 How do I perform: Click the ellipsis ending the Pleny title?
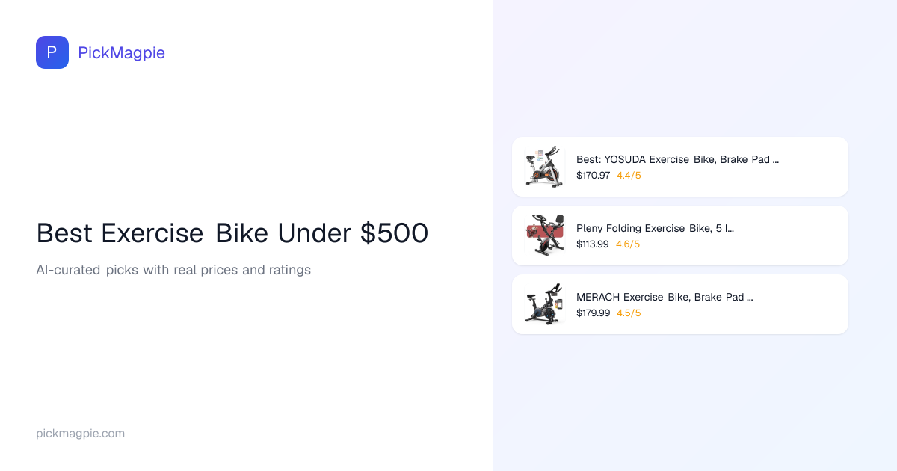(730, 230)
